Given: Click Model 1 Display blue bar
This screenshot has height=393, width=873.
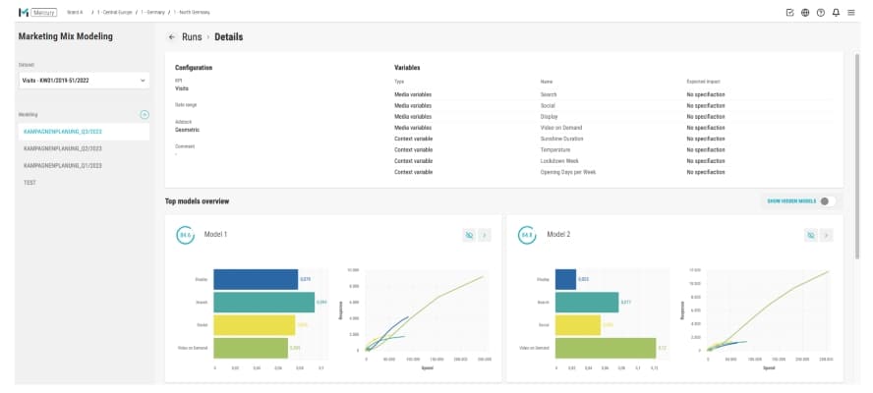Looking at the screenshot, I should click(256, 279).
